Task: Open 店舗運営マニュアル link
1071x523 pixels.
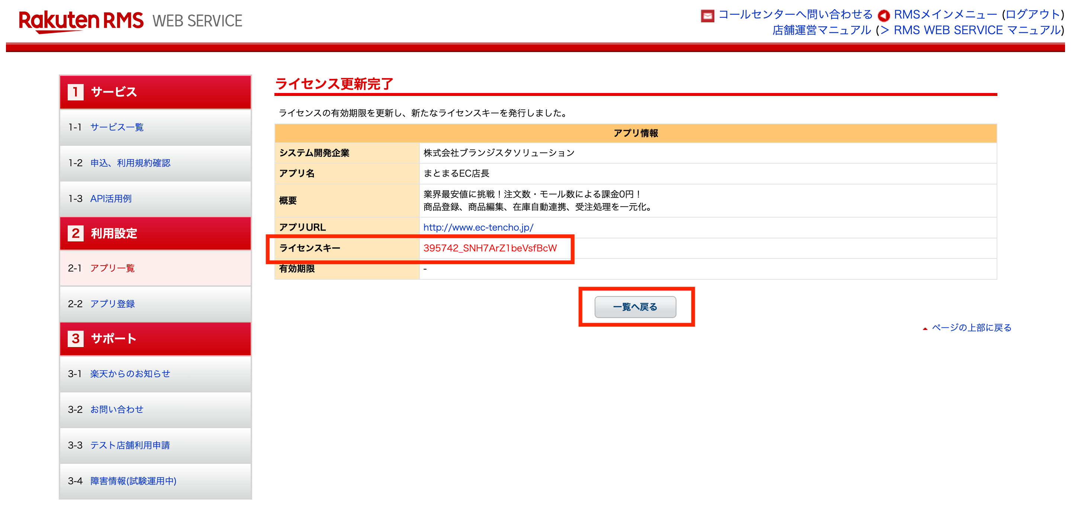Action: (821, 31)
